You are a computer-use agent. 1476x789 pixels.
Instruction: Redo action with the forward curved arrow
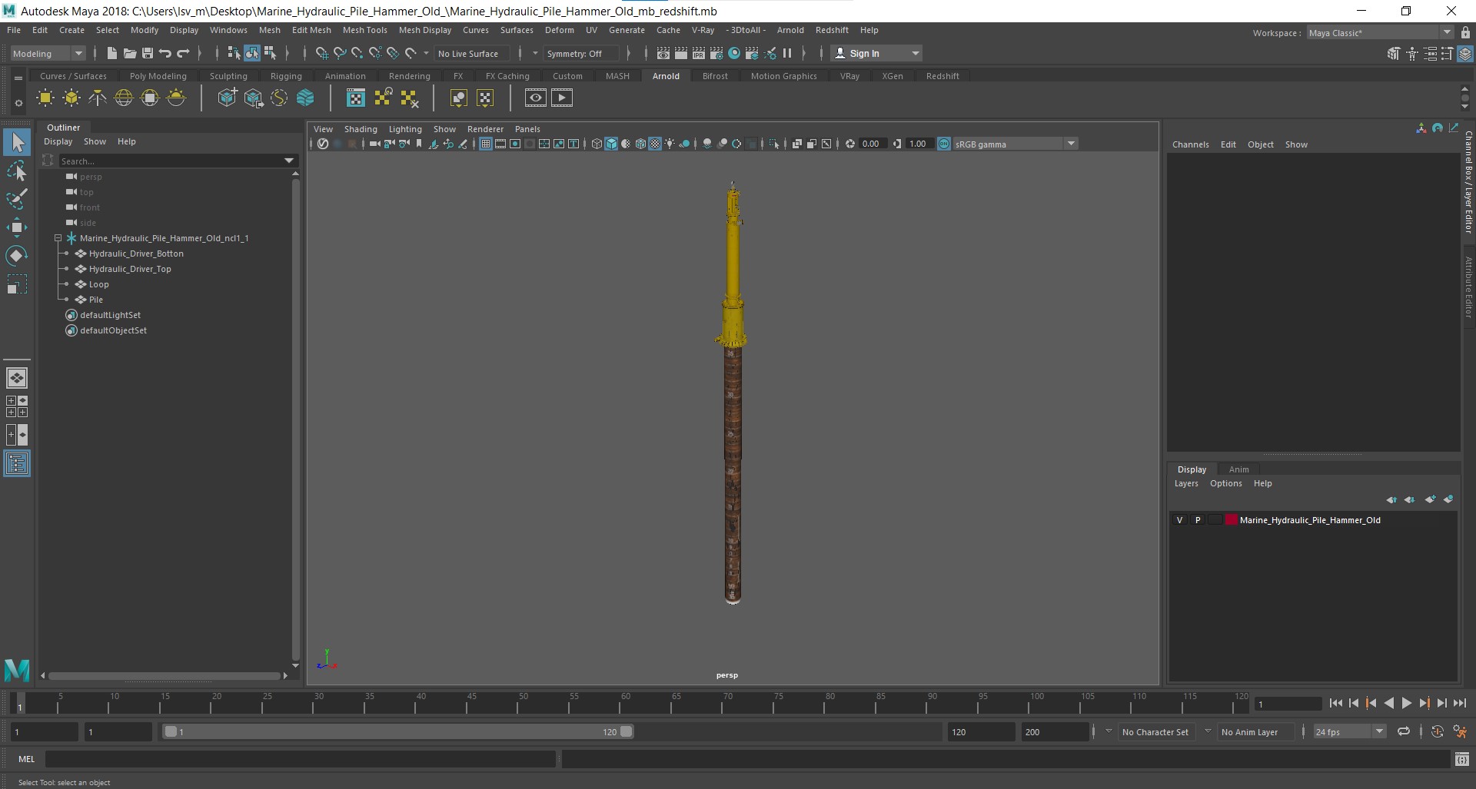click(183, 53)
